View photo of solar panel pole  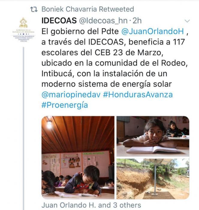tap(153, 179)
